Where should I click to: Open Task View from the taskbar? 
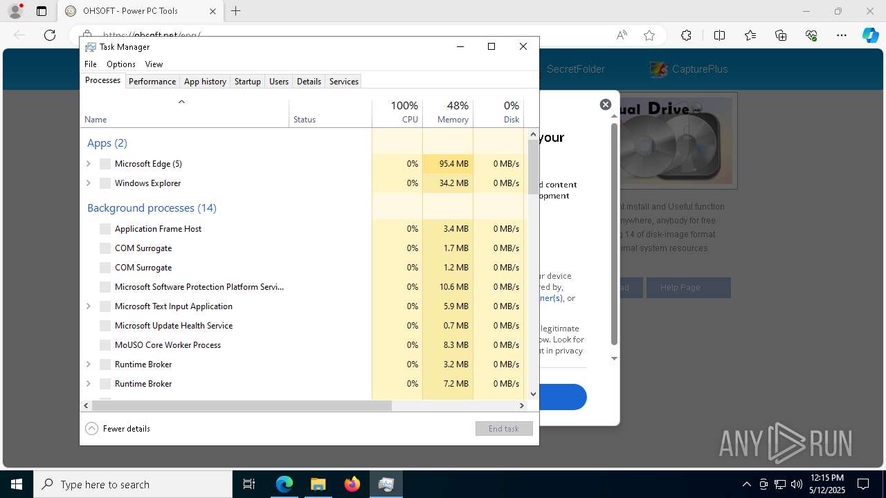[x=249, y=484]
